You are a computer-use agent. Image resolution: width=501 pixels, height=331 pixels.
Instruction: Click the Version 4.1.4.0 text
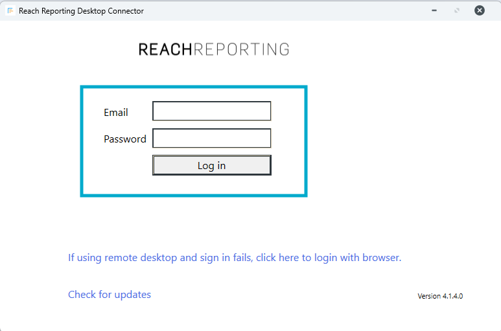pos(440,296)
